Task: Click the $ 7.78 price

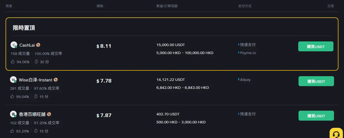Action: [x=104, y=81]
